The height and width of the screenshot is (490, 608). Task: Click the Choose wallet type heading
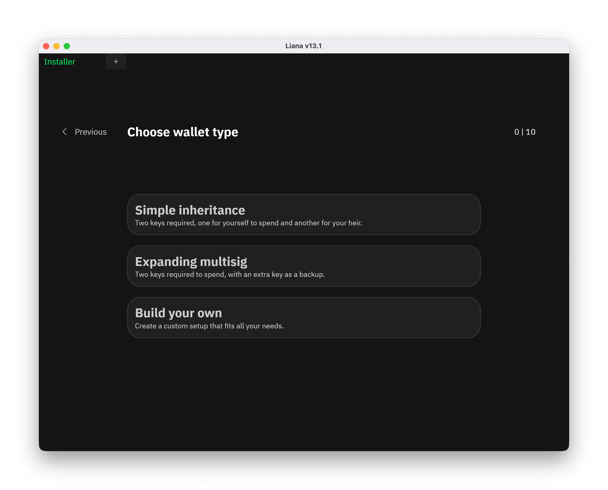[182, 132]
